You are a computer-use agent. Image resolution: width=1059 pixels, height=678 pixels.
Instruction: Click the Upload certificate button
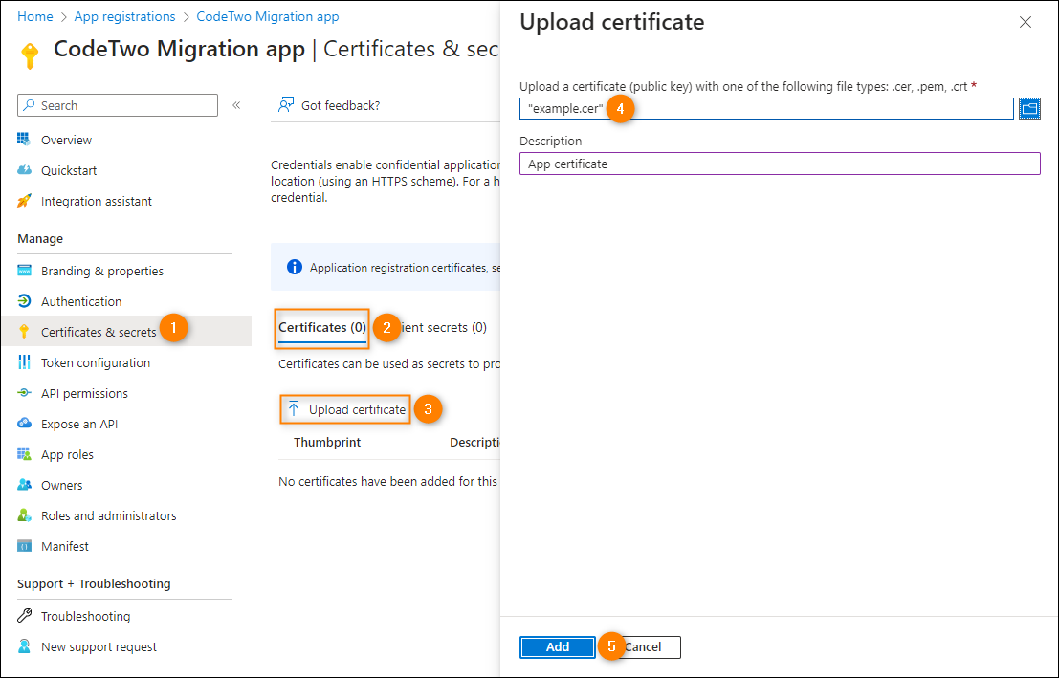tap(345, 409)
